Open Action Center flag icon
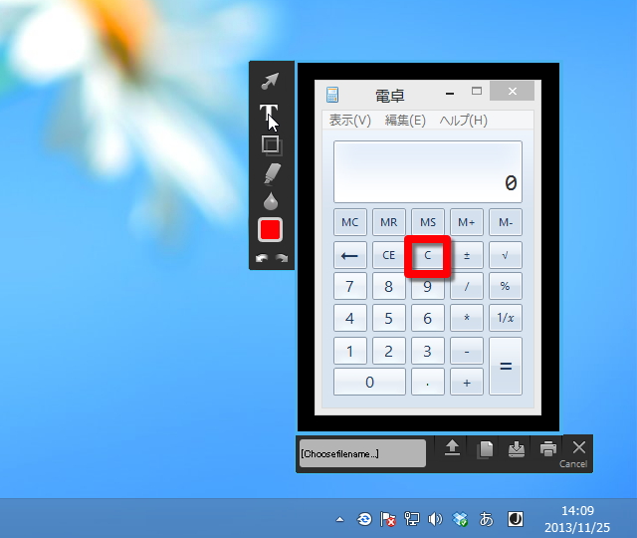The width and height of the screenshot is (637, 538). [x=387, y=519]
